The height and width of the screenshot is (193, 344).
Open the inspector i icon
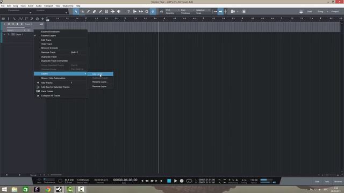[x=9, y=19]
